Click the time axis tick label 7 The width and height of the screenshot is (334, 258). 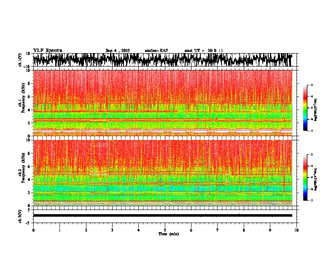point(218,230)
